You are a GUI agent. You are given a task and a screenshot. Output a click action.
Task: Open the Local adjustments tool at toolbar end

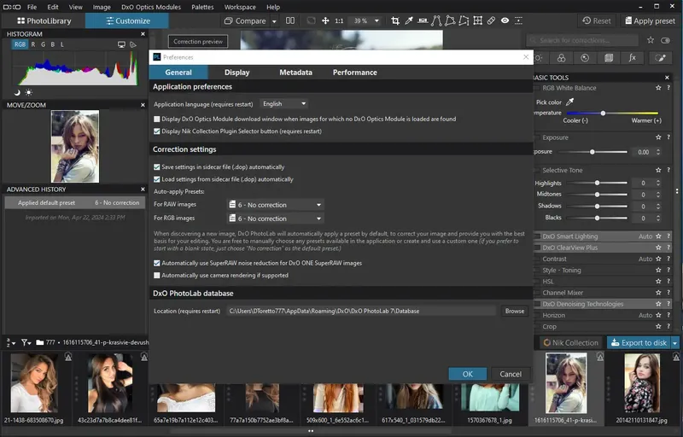518,20
